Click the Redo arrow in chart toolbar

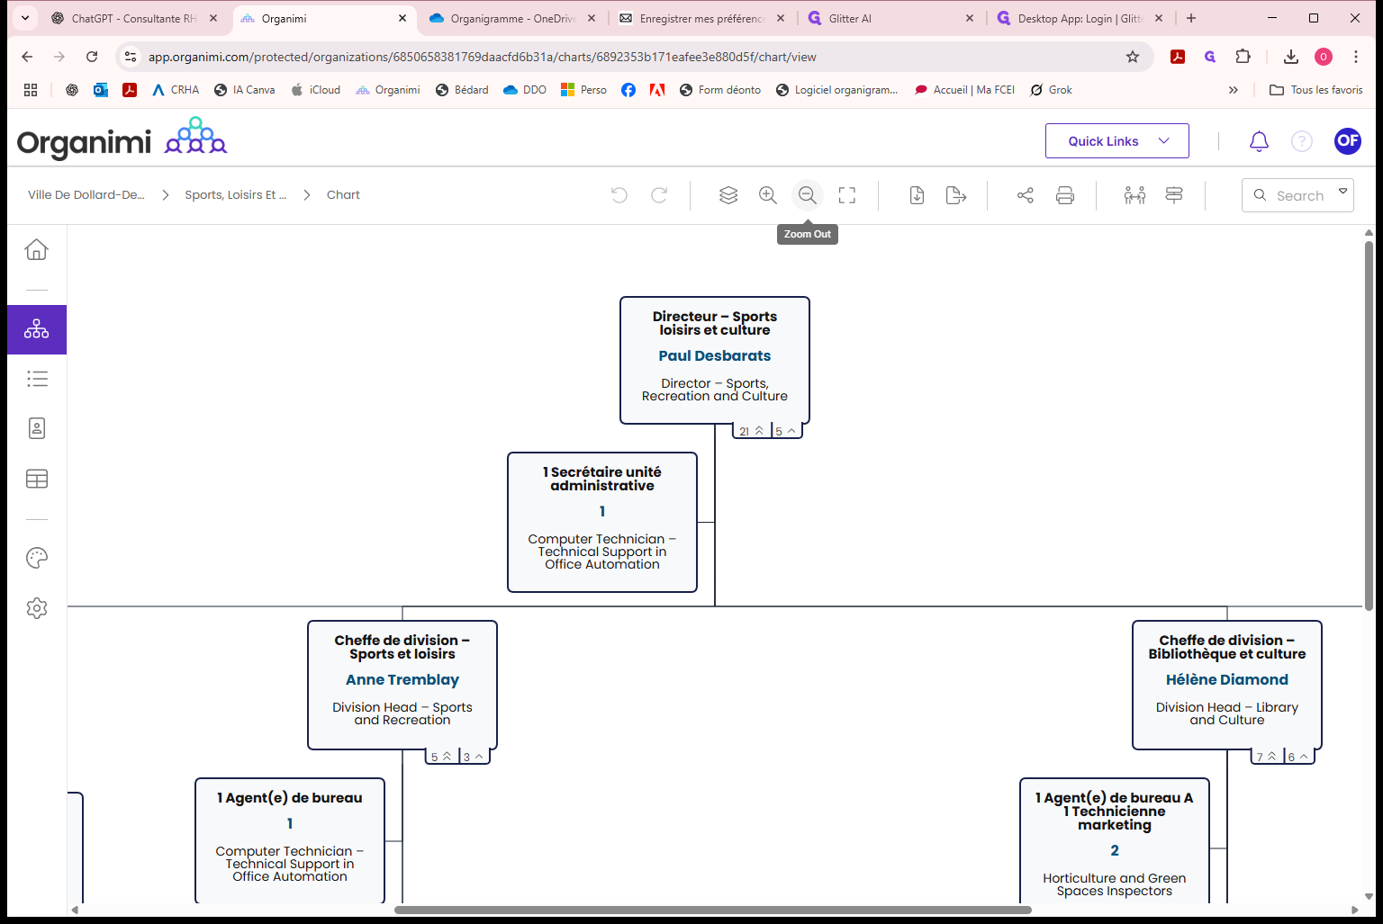[x=659, y=195]
